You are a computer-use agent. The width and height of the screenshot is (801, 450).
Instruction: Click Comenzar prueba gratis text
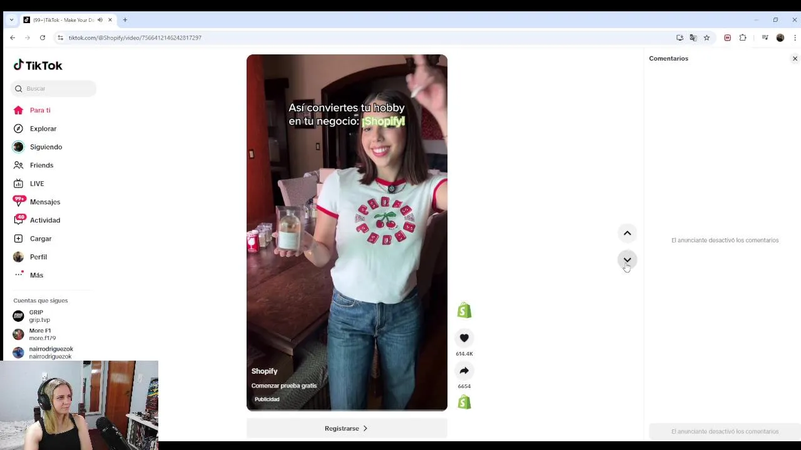[284, 386]
